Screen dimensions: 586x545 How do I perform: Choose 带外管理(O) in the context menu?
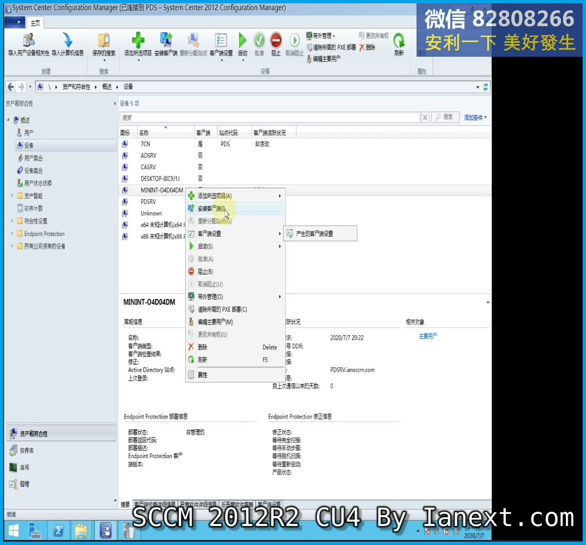coord(235,297)
